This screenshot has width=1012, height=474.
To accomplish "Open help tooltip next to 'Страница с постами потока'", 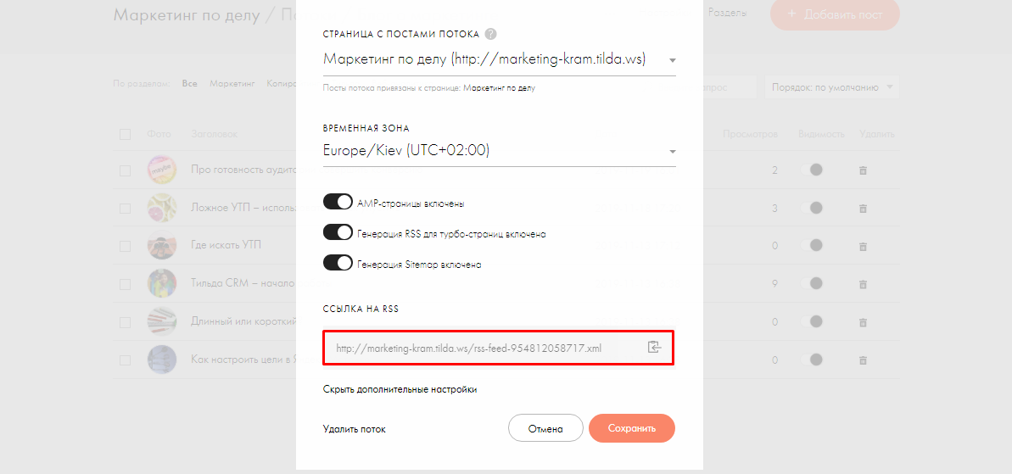I will tap(490, 34).
